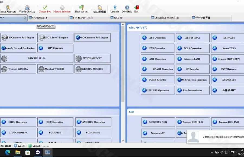The image size is (244, 157).
Task: Start RUILI ABS Operation
Action: click(158, 90)
